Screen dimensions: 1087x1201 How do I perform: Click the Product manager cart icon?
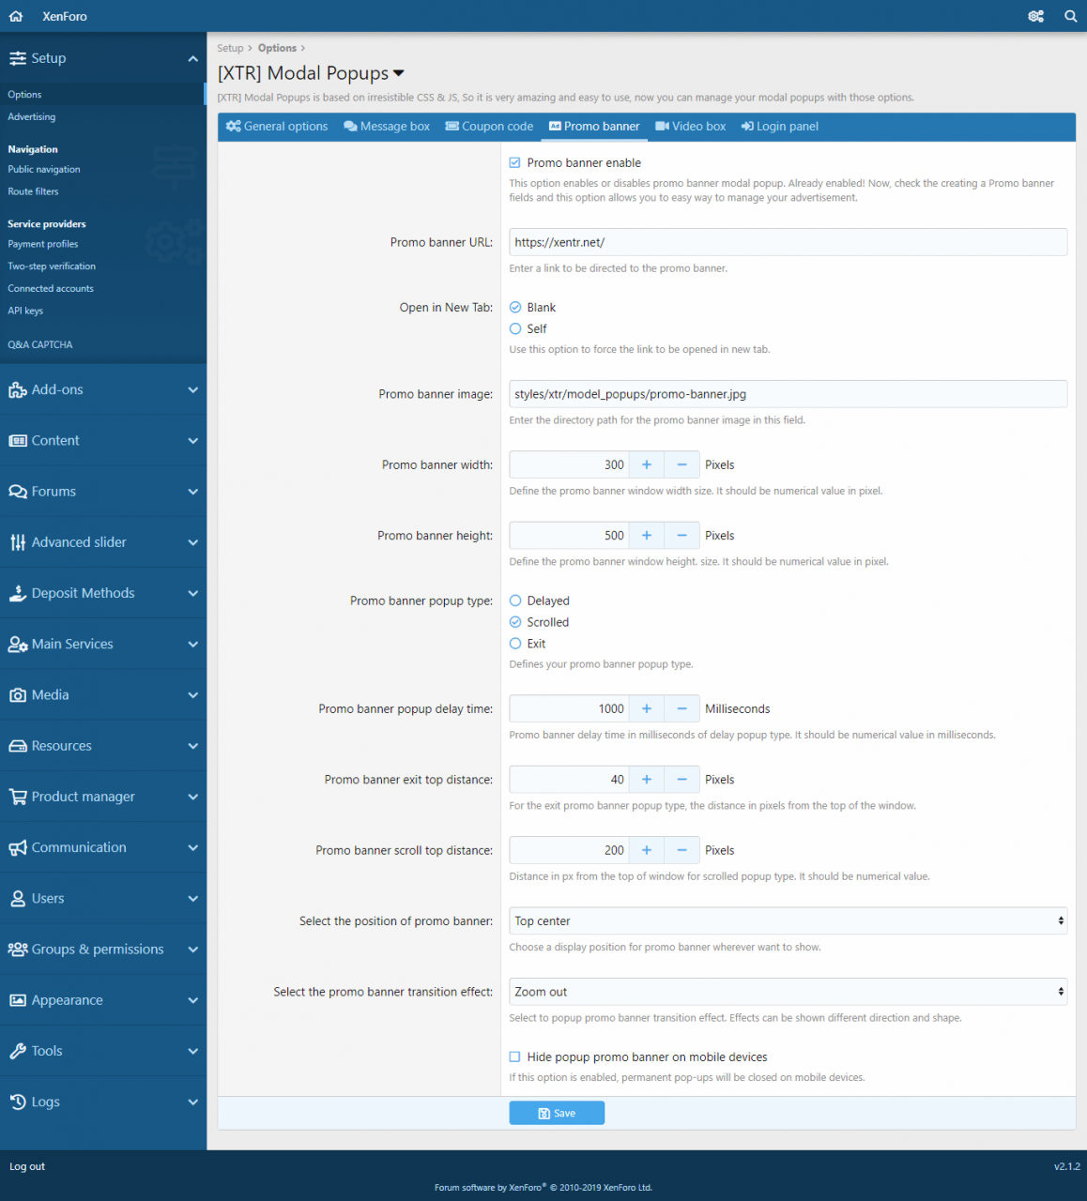click(x=18, y=797)
